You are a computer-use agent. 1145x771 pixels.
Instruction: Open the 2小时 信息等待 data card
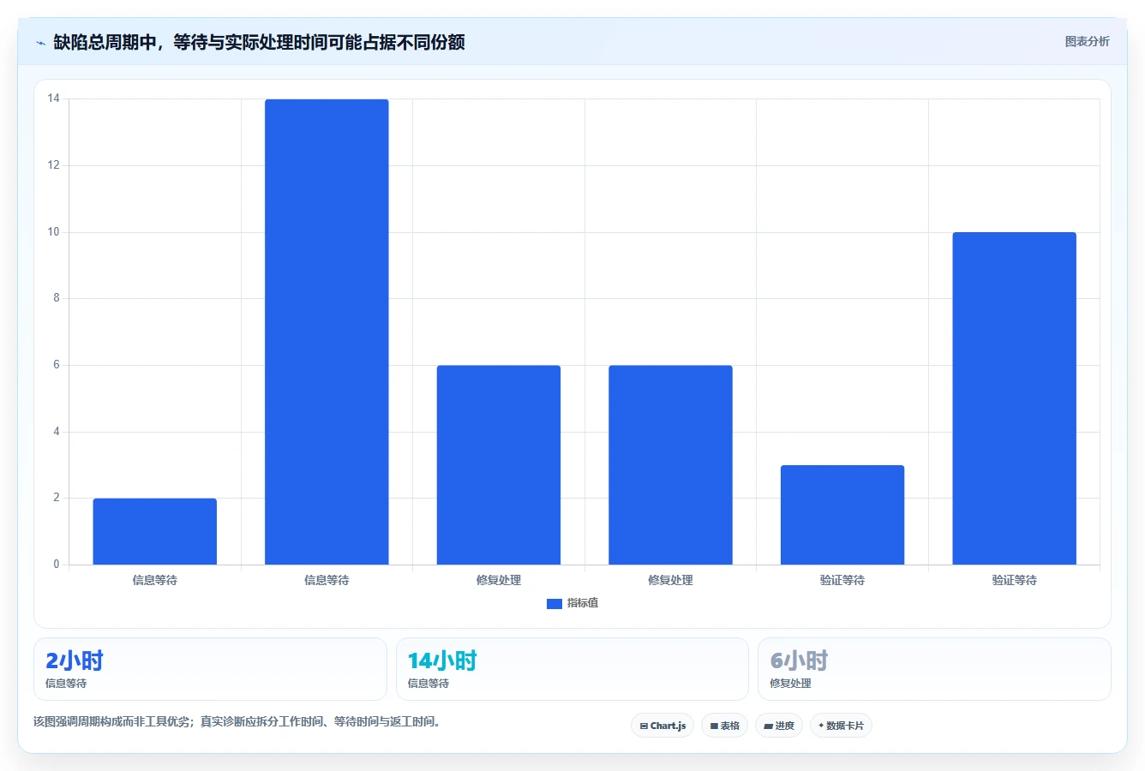210,669
